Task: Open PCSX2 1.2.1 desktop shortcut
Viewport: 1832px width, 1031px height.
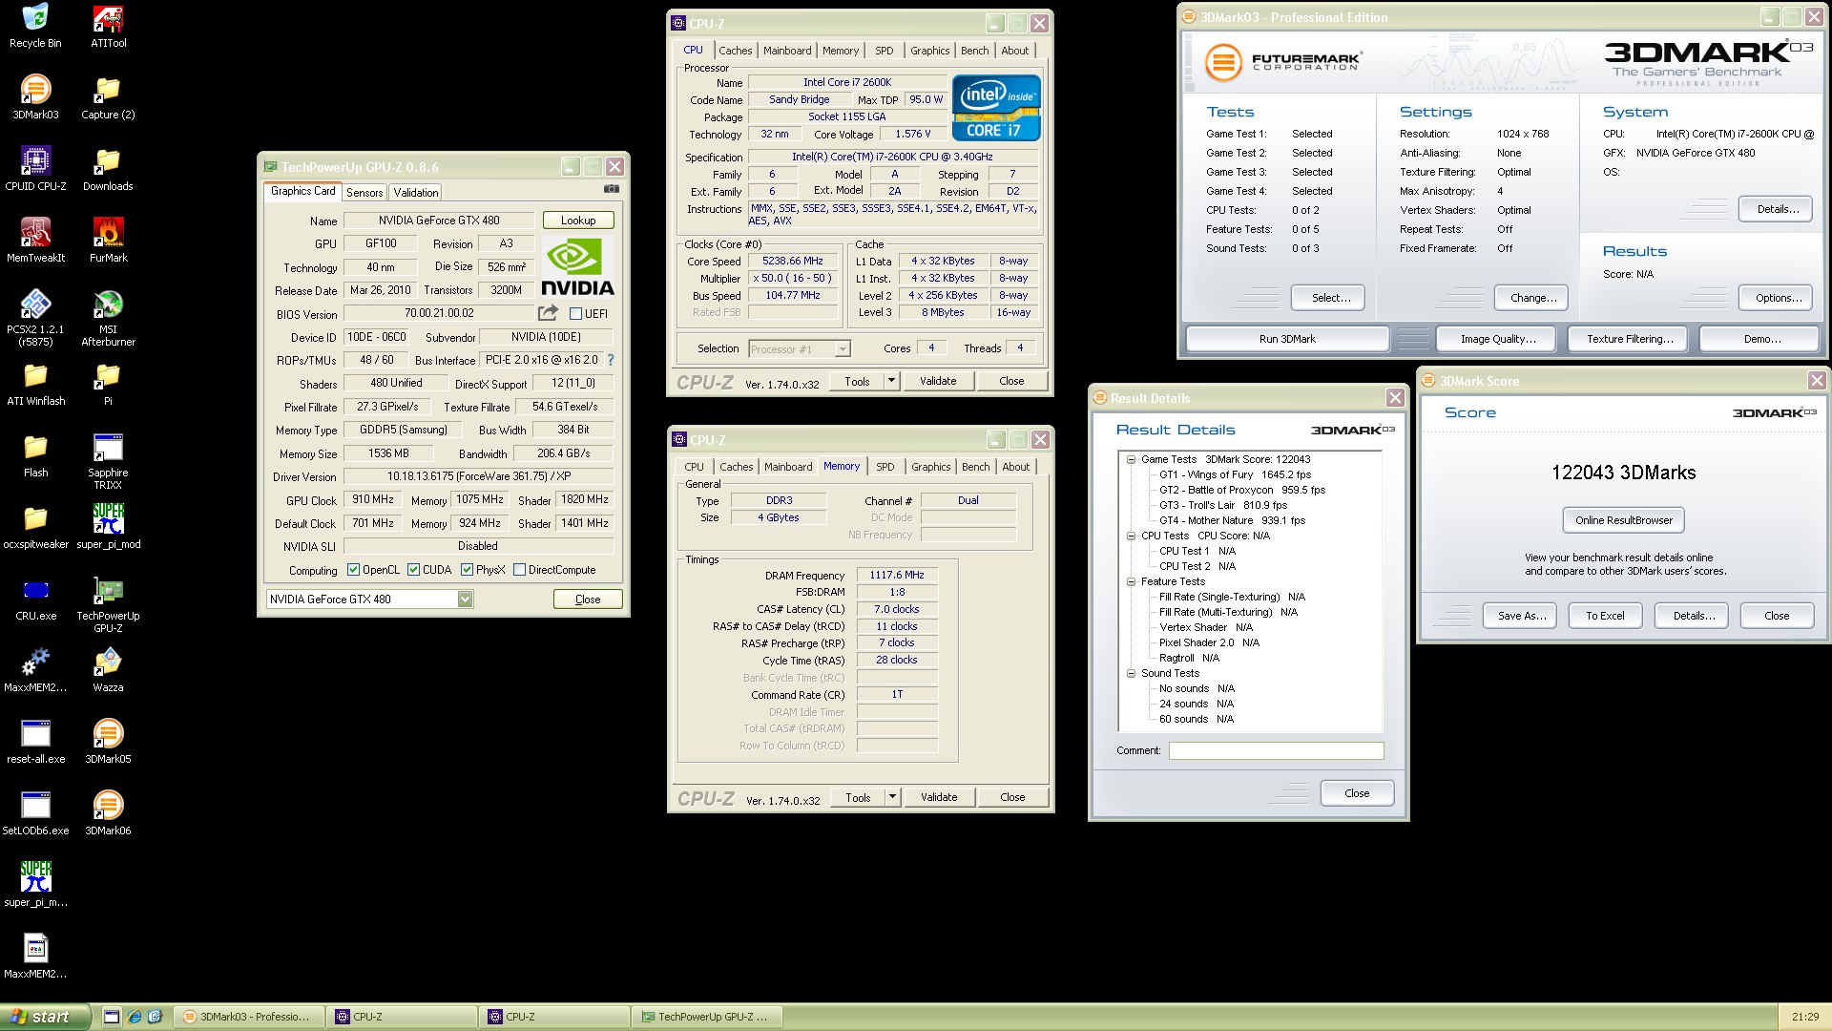Action: click(35, 318)
